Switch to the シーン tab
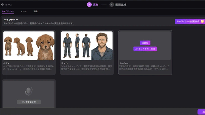The height and width of the screenshot is (115, 205). (24, 11)
